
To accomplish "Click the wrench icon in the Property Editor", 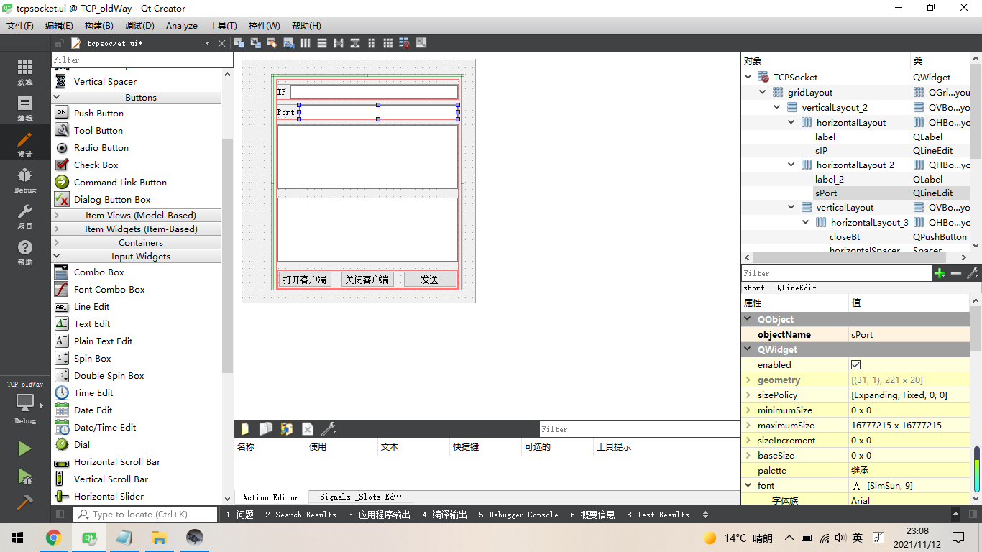I will click(973, 273).
